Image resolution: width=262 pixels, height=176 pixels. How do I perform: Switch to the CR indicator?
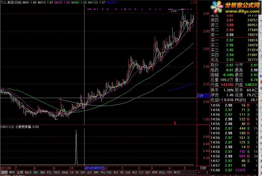tap(72, 172)
